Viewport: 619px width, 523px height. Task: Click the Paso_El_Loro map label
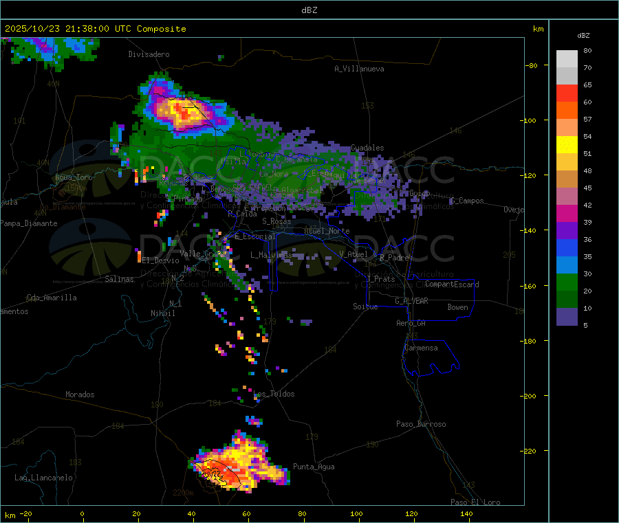click(476, 502)
